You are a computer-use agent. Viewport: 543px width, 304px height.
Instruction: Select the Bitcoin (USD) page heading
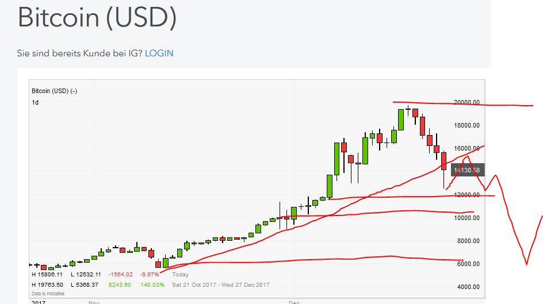(x=97, y=17)
